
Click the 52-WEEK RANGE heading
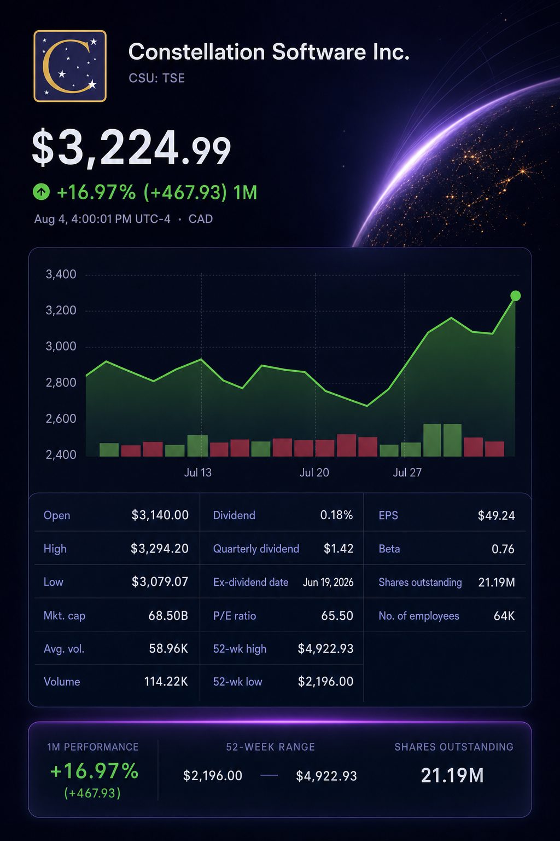(271, 747)
